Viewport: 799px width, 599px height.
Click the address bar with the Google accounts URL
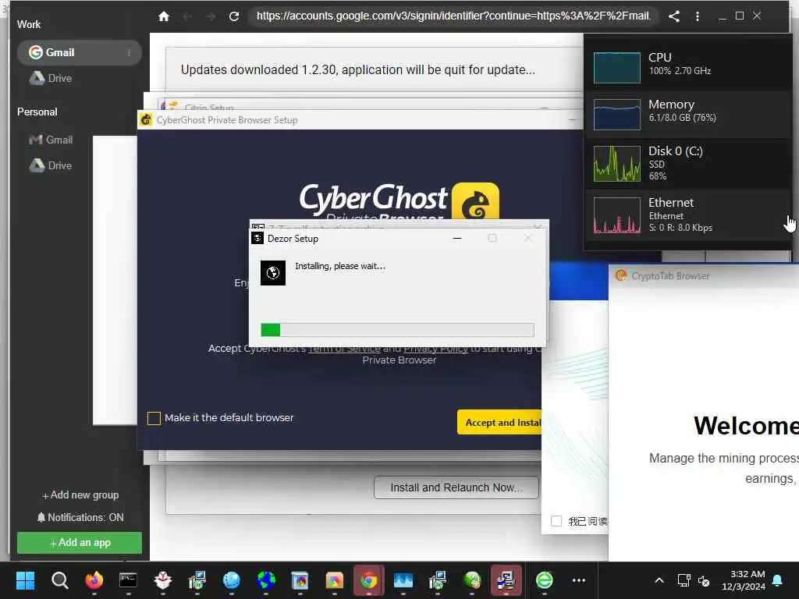(x=453, y=16)
